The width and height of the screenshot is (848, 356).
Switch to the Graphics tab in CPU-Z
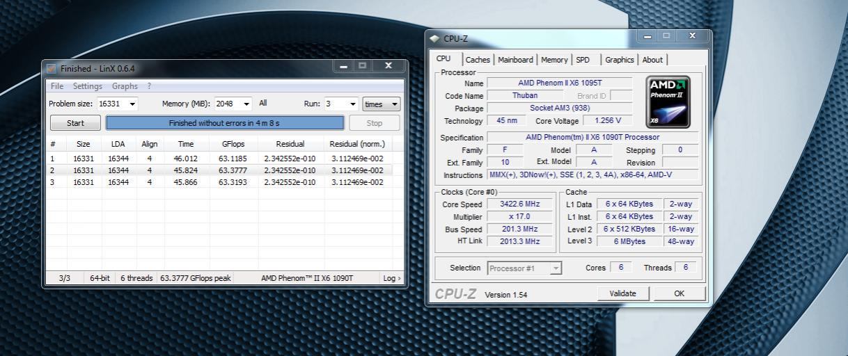pos(619,60)
